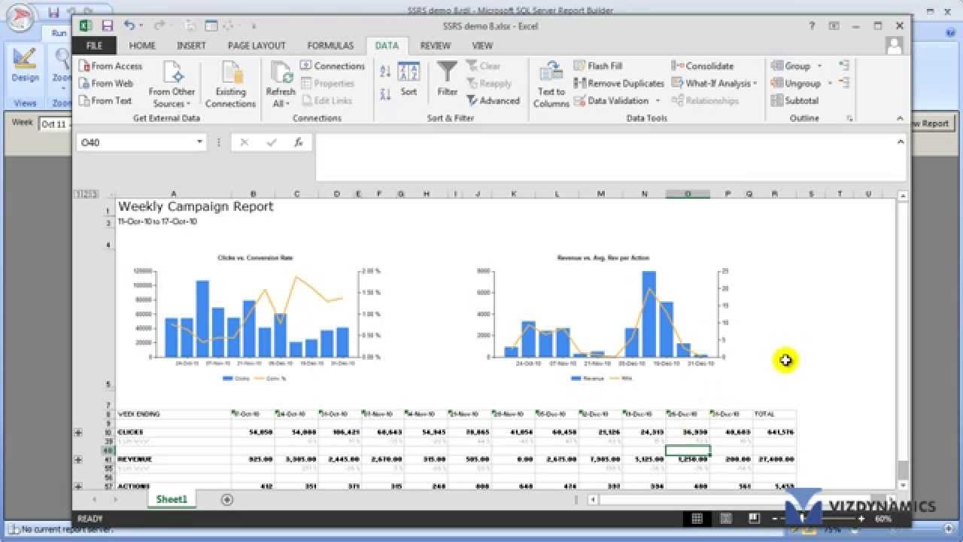Switch to PAGE LAYOUT tab
Image resolution: width=963 pixels, height=542 pixels.
(x=257, y=46)
